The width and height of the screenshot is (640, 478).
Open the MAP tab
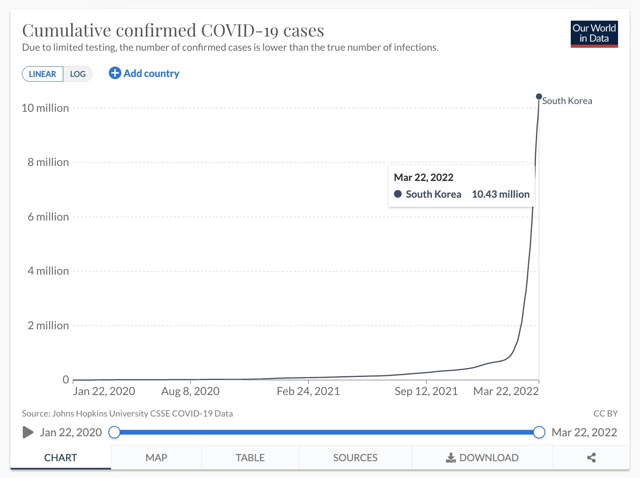click(156, 458)
